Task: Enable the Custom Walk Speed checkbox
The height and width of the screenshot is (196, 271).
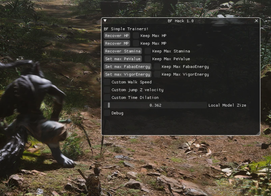Action: [107, 82]
